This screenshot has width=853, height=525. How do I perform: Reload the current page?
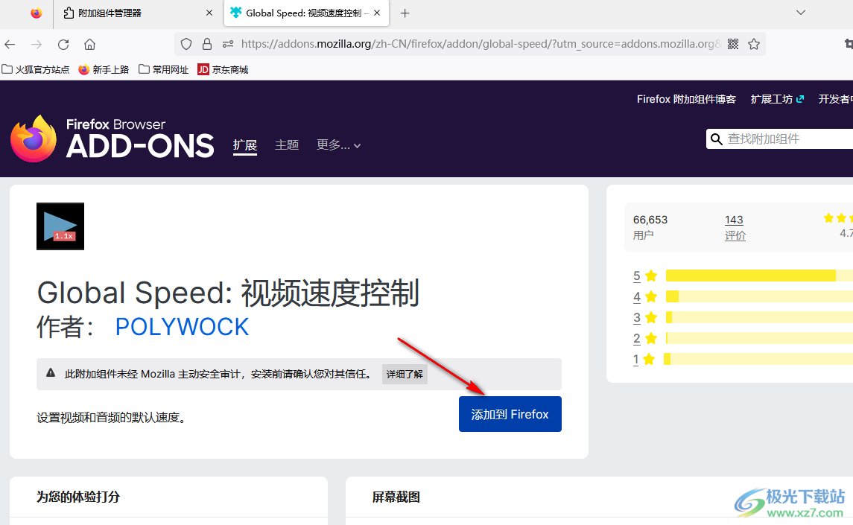(x=63, y=45)
